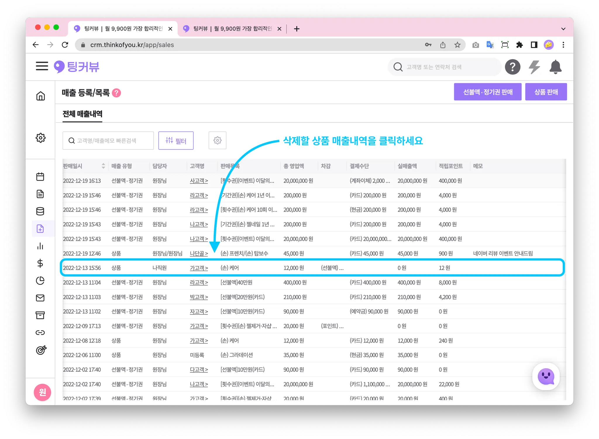The width and height of the screenshot is (599, 439).
Task: Open the table column settings gear
Action: click(x=217, y=141)
